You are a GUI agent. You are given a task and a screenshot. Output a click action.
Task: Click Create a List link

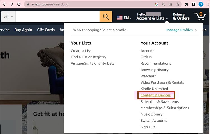[x=81, y=51]
